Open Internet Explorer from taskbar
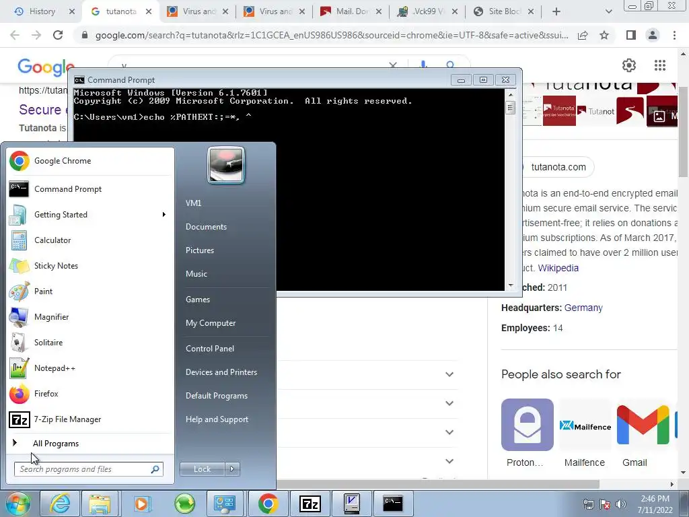The width and height of the screenshot is (689, 517). point(60,504)
